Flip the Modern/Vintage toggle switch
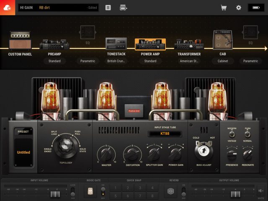 [232, 134]
